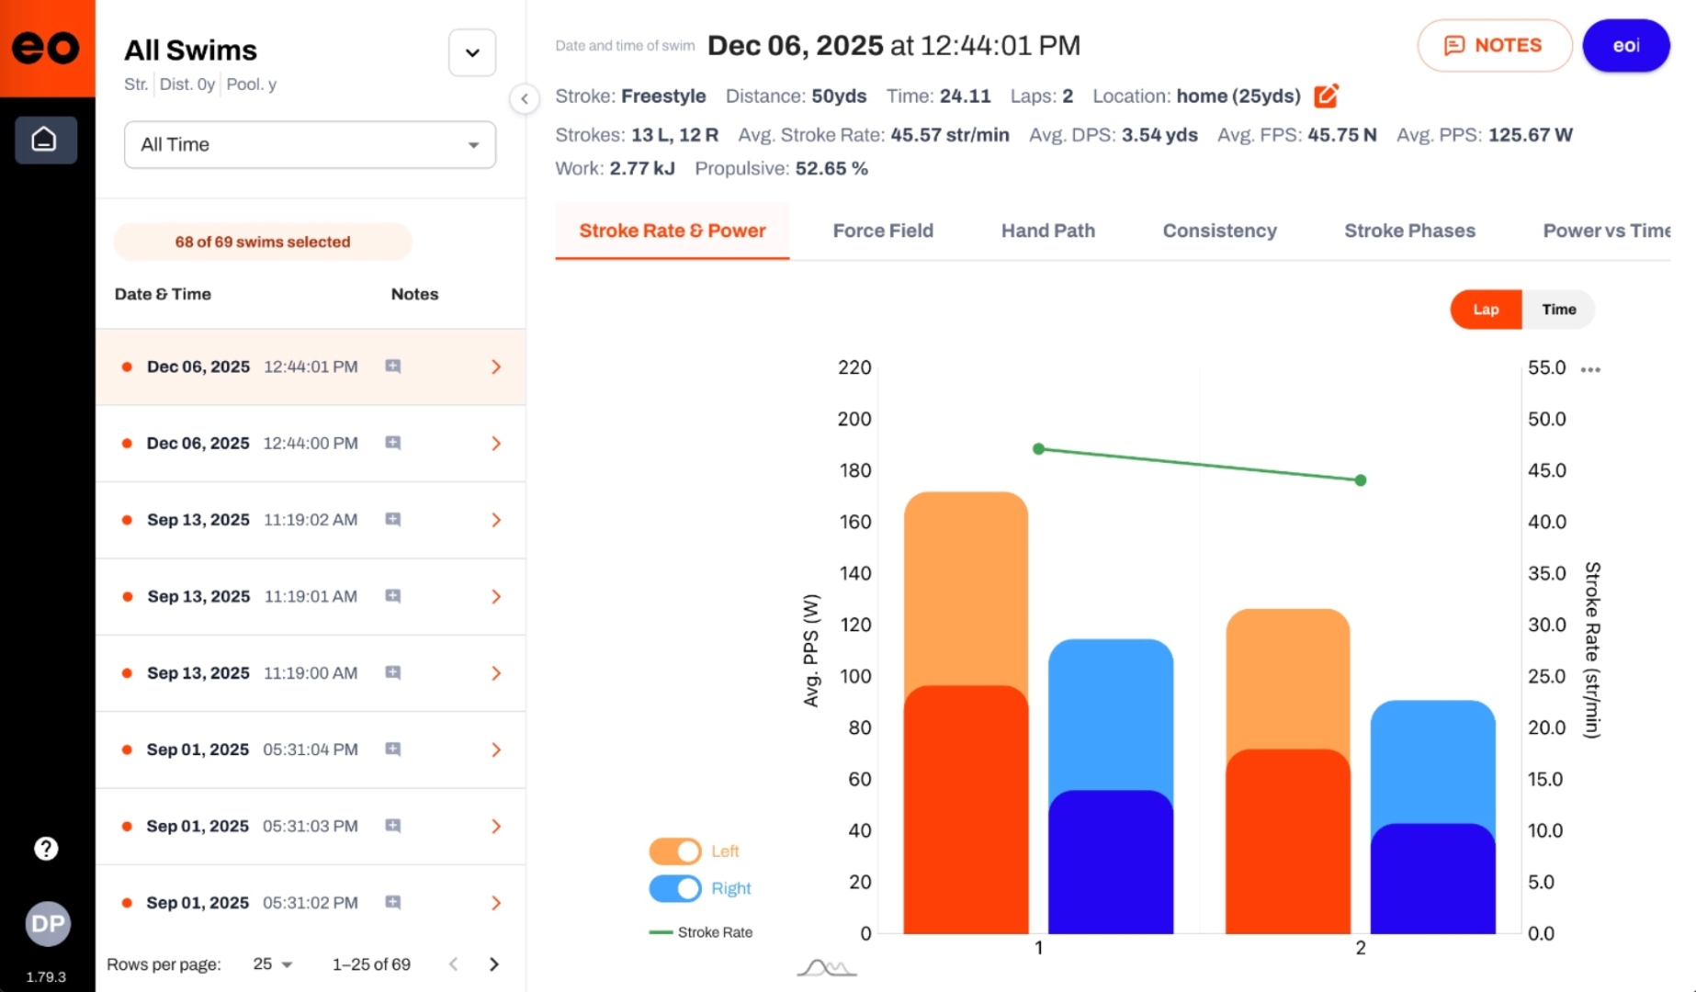
Task: Select the Stroke Rate & Power tab
Action: pos(672,231)
